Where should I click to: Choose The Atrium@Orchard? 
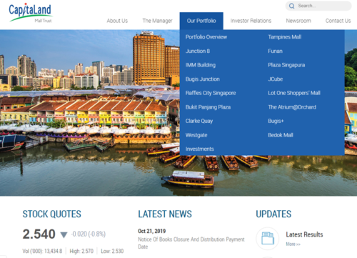(x=292, y=107)
